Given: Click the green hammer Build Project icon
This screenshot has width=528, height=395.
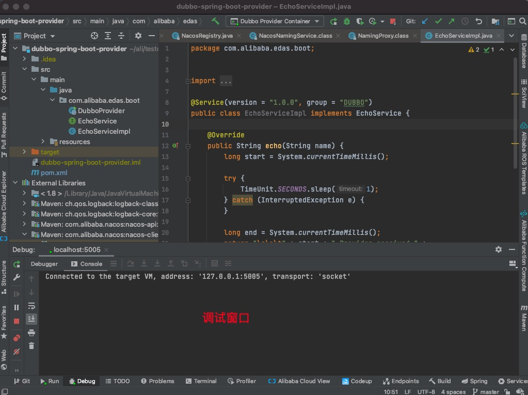Looking at the screenshot, I should coord(216,21).
